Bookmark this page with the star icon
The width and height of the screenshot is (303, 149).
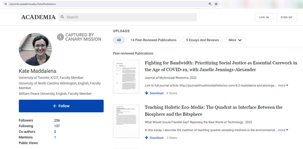pos(216,4)
